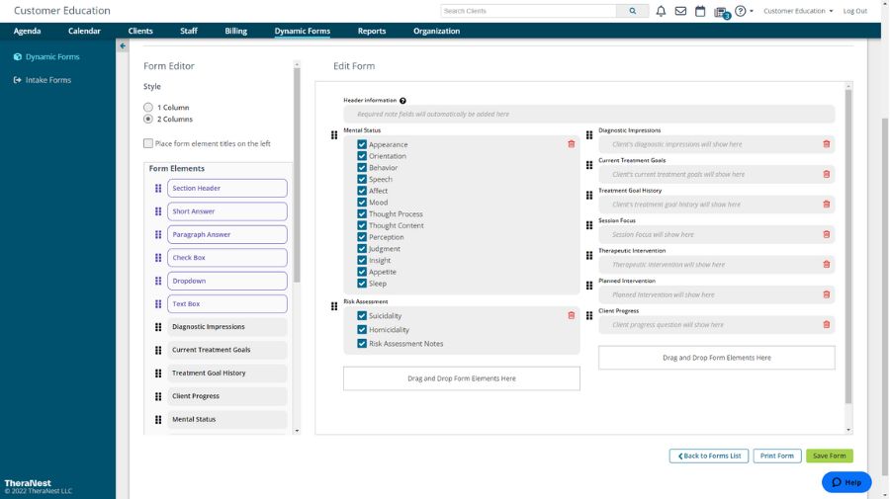This screenshot has width=890, height=499.
Task: Select the Mental Status form element in list
Action: (x=227, y=420)
